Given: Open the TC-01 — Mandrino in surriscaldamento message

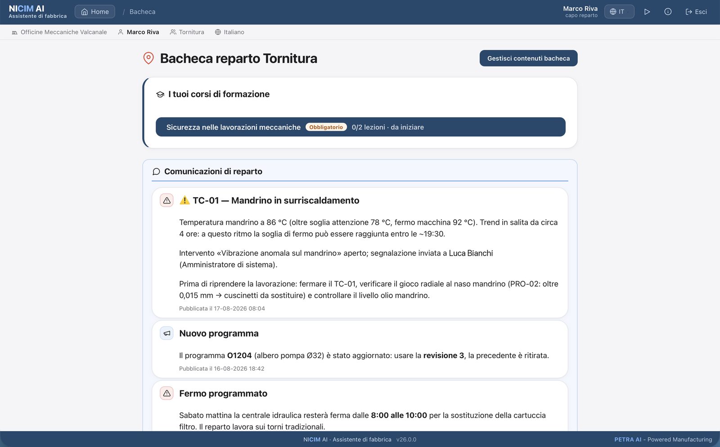Looking at the screenshot, I should pos(276,200).
